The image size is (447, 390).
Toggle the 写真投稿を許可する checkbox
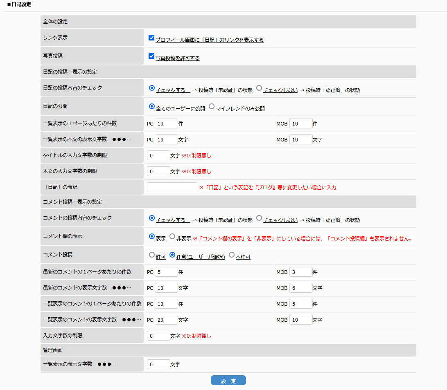click(151, 56)
